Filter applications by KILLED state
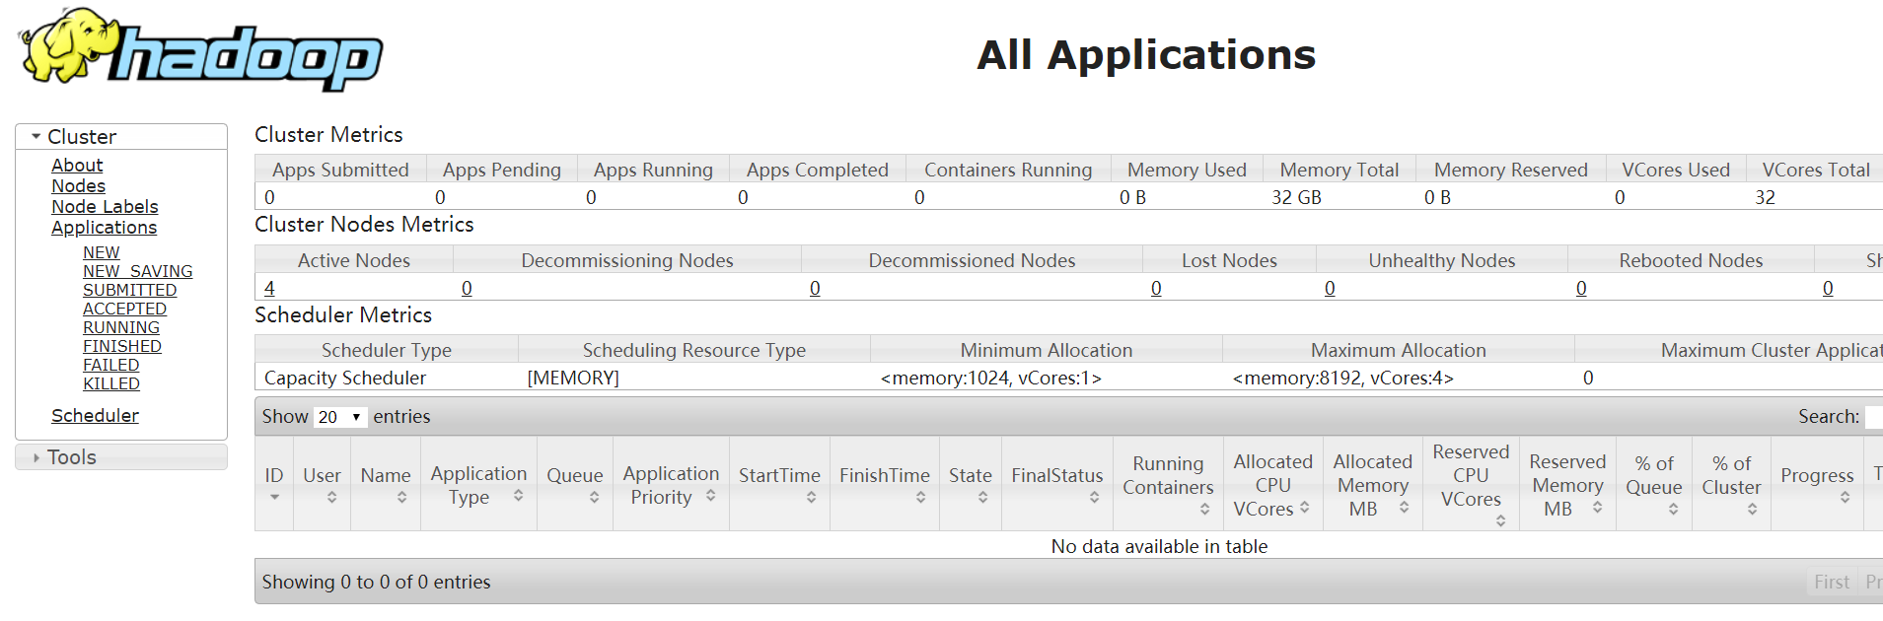The height and width of the screenshot is (621, 1883). tap(110, 384)
